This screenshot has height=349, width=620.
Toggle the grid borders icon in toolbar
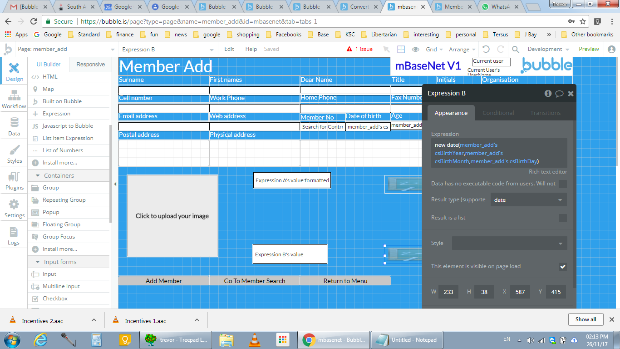click(401, 49)
